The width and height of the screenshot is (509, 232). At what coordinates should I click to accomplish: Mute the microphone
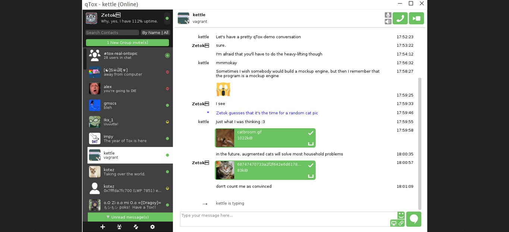point(388,15)
